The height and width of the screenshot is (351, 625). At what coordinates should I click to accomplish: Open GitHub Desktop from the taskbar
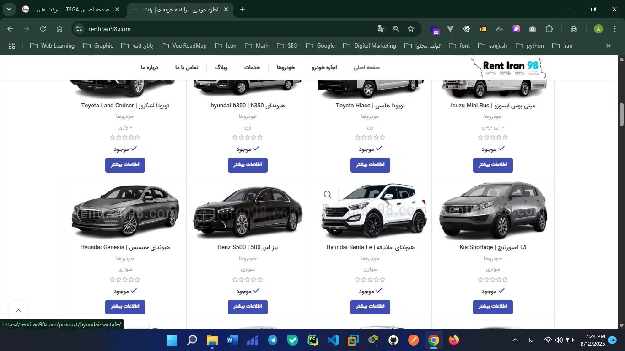[x=393, y=340]
